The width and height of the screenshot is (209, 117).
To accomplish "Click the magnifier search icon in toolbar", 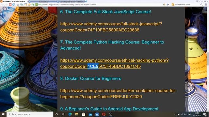I will [x=201, y=5].
